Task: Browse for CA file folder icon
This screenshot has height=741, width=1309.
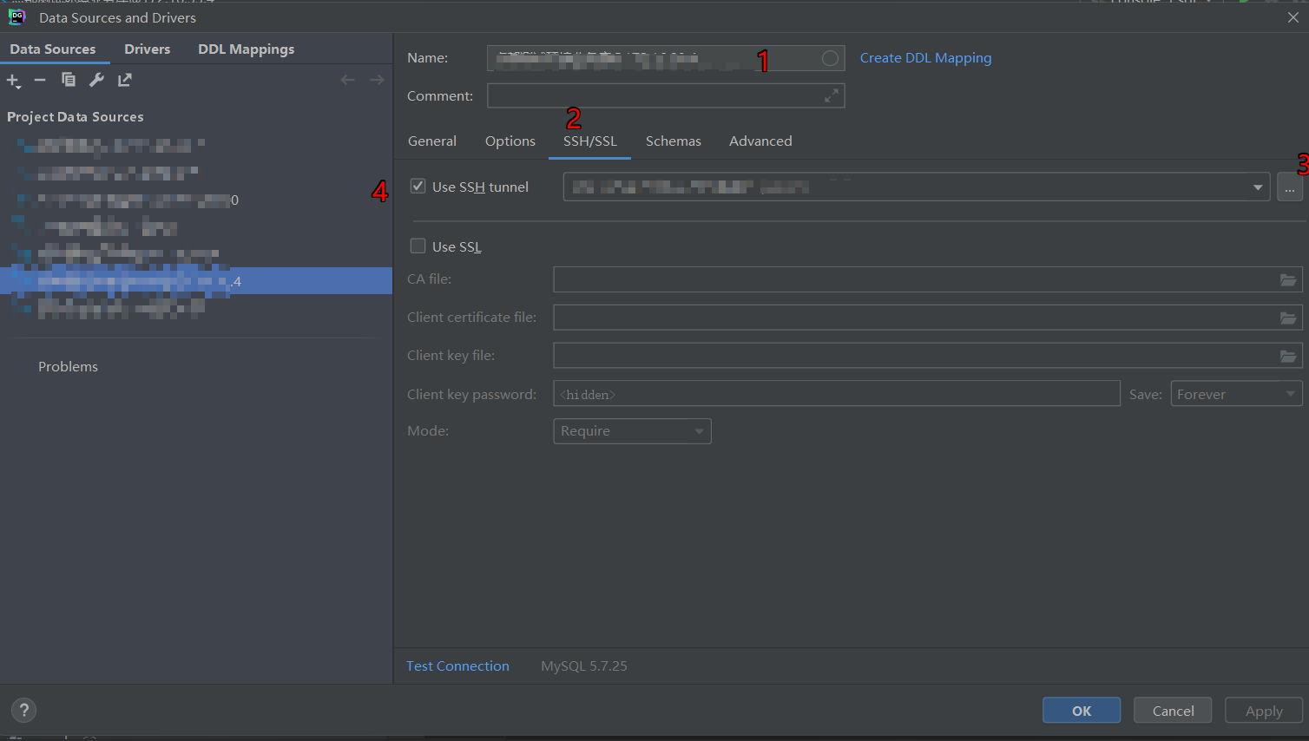Action: tap(1288, 279)
